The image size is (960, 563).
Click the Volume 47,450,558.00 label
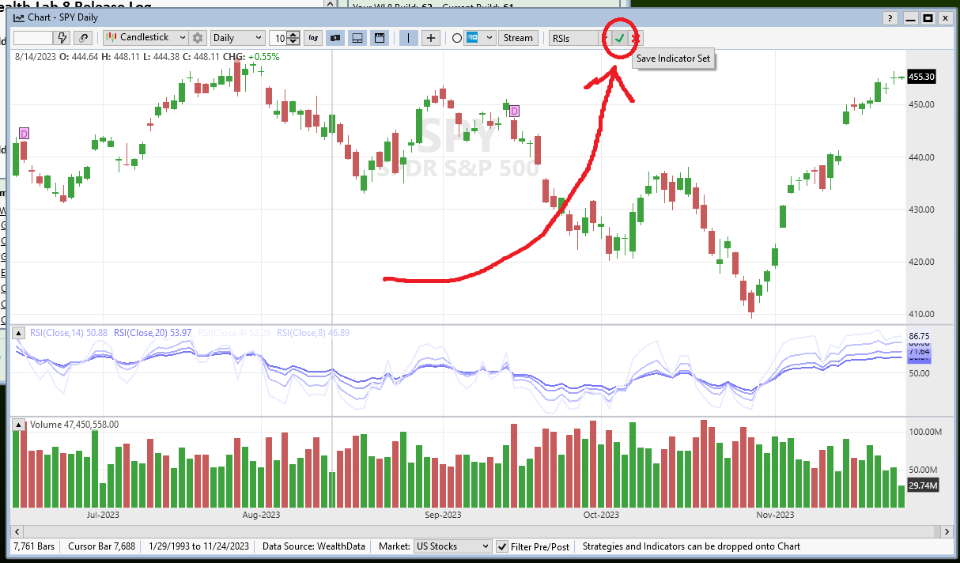[x=74, y=425]
